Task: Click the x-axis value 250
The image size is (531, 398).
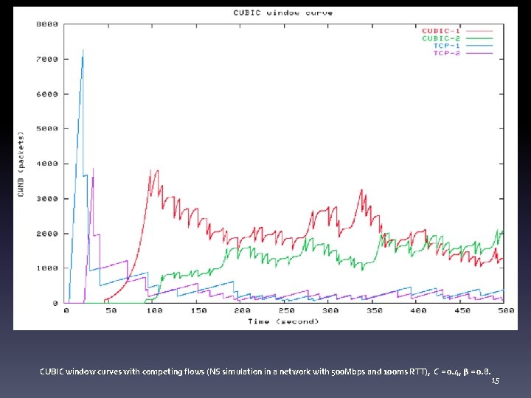Action: [286, 310]
